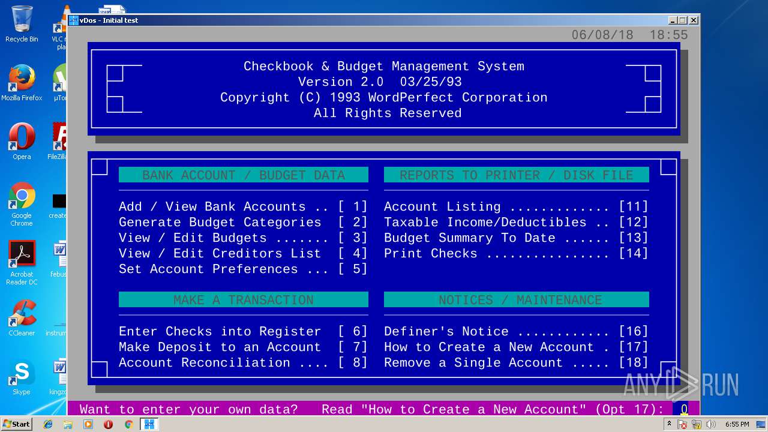Open the Opera browser desktop shortcut
This screenshot has height=432, width=768.
pos(22,142)
